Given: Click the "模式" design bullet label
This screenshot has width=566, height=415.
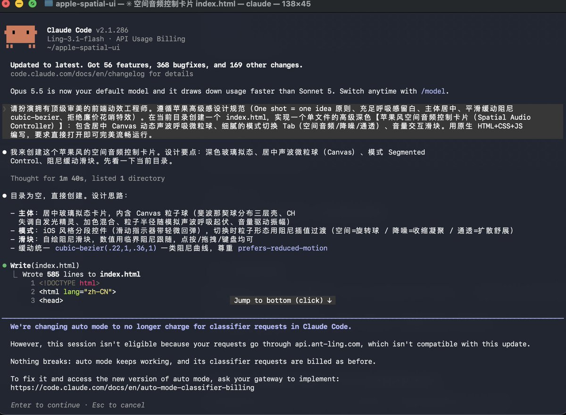Looking at the screenshot, I should (x=27, y=230).
